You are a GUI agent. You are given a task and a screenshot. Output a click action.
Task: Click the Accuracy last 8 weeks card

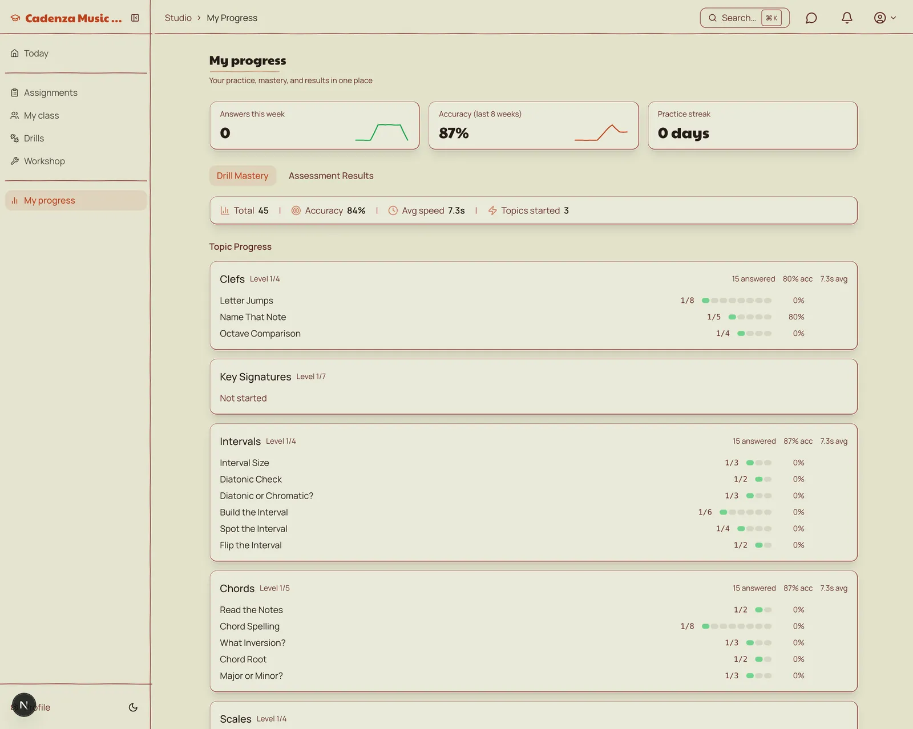(x=534, y=125)
